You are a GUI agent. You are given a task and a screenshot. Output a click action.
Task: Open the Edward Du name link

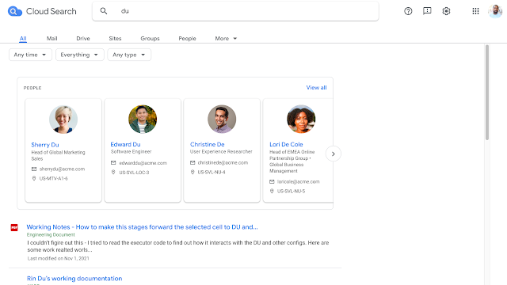pyautogui.click(x=125, y=144)
